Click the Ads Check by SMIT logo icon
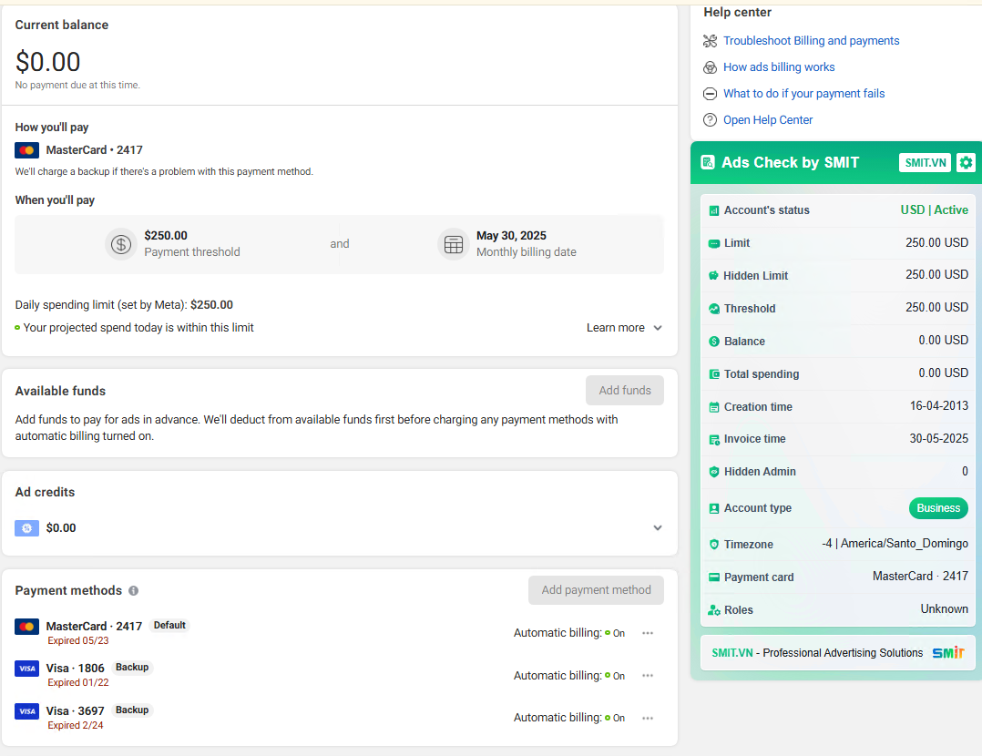Image resolution: width=982 pixels, height=756 pixels. click(x=708, y=163)
